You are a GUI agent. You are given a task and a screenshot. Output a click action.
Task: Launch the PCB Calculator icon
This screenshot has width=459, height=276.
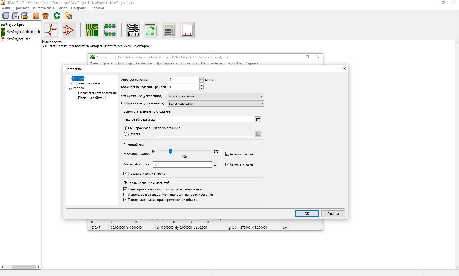pyautogui.click(x=169, y=30)
